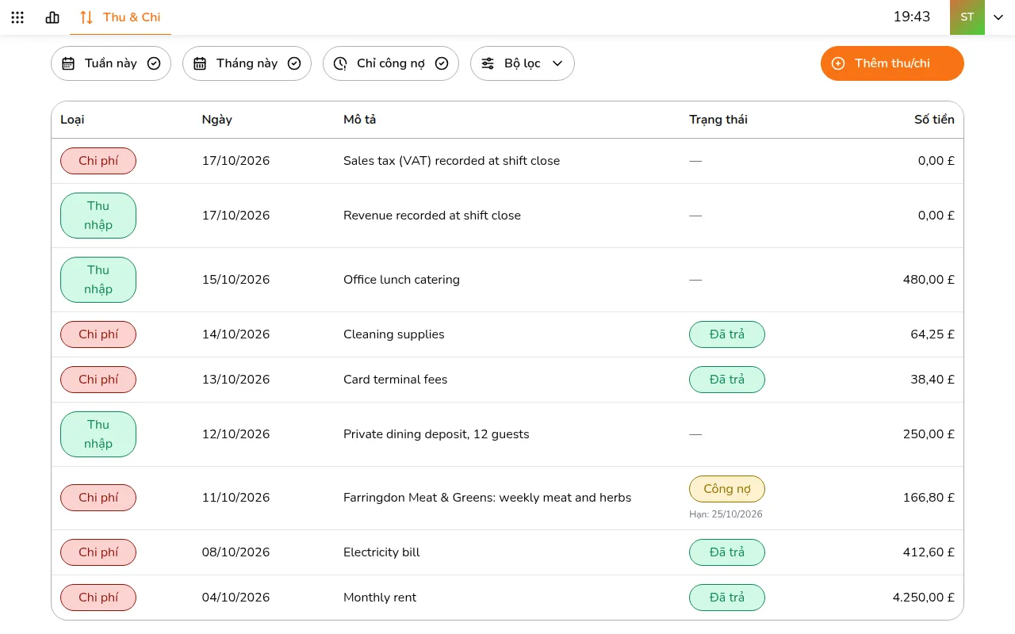Click the Số tiền column header
This screenshot has width=1015, height=634.
(934, 120)
